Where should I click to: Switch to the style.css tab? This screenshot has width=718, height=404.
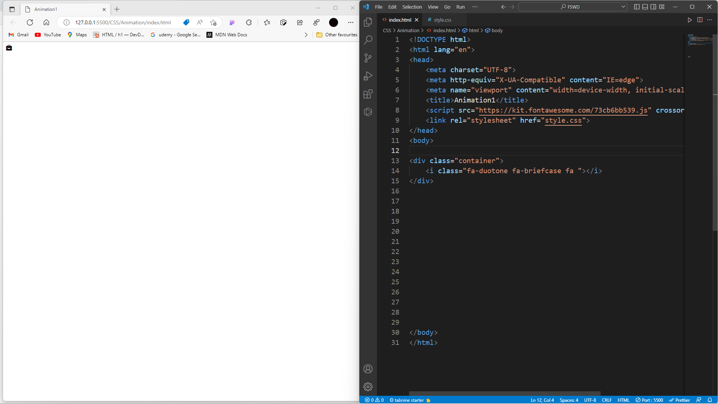(x=442, y=20)
